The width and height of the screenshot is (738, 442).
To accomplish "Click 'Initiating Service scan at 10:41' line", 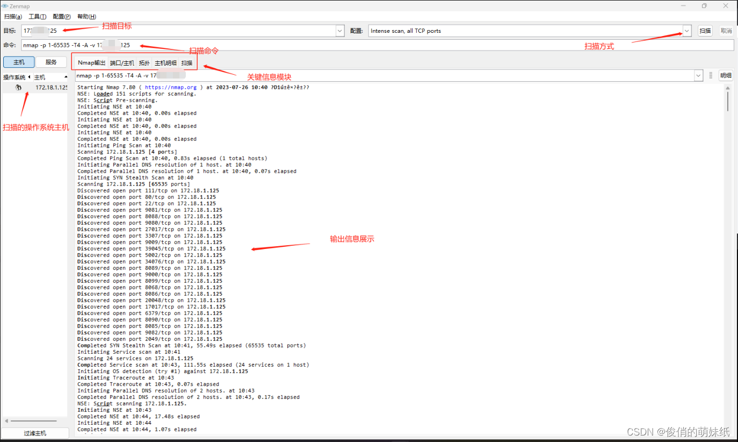I will click(129, 352).
